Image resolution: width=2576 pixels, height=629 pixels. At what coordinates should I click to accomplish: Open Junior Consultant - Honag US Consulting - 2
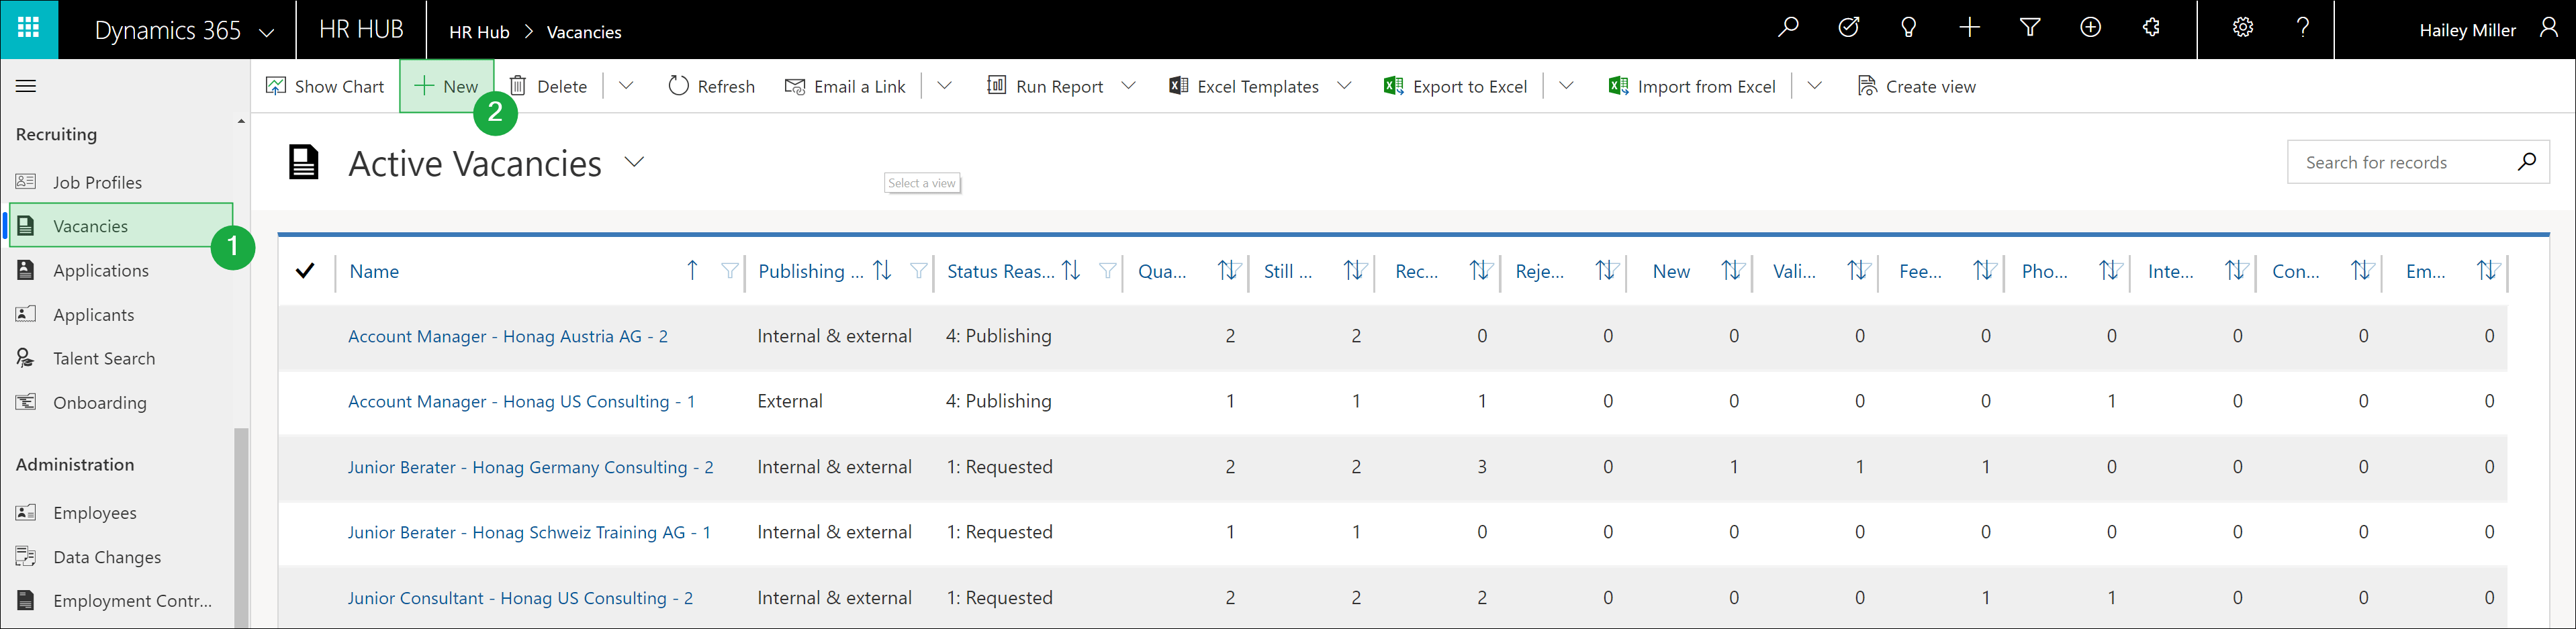click(x=520, y=598)
